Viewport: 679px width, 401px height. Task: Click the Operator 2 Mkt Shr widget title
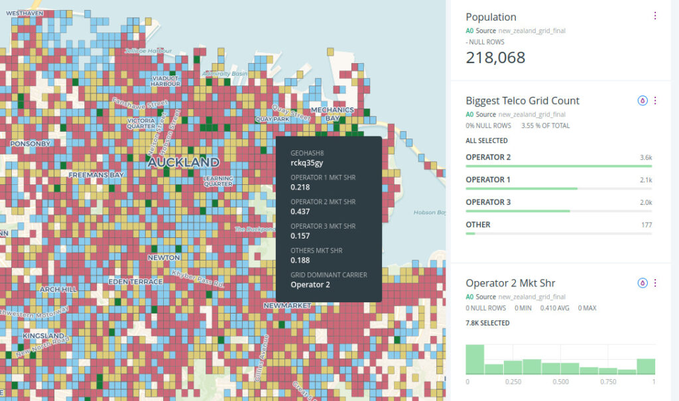pos(510,283)
